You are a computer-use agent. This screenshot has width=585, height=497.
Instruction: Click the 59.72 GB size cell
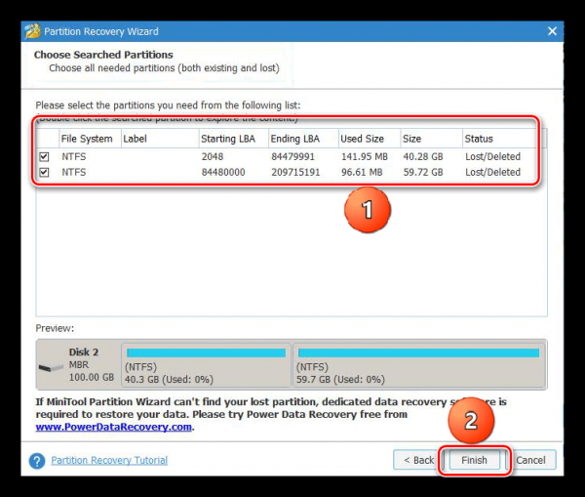[x=423, y=172]
